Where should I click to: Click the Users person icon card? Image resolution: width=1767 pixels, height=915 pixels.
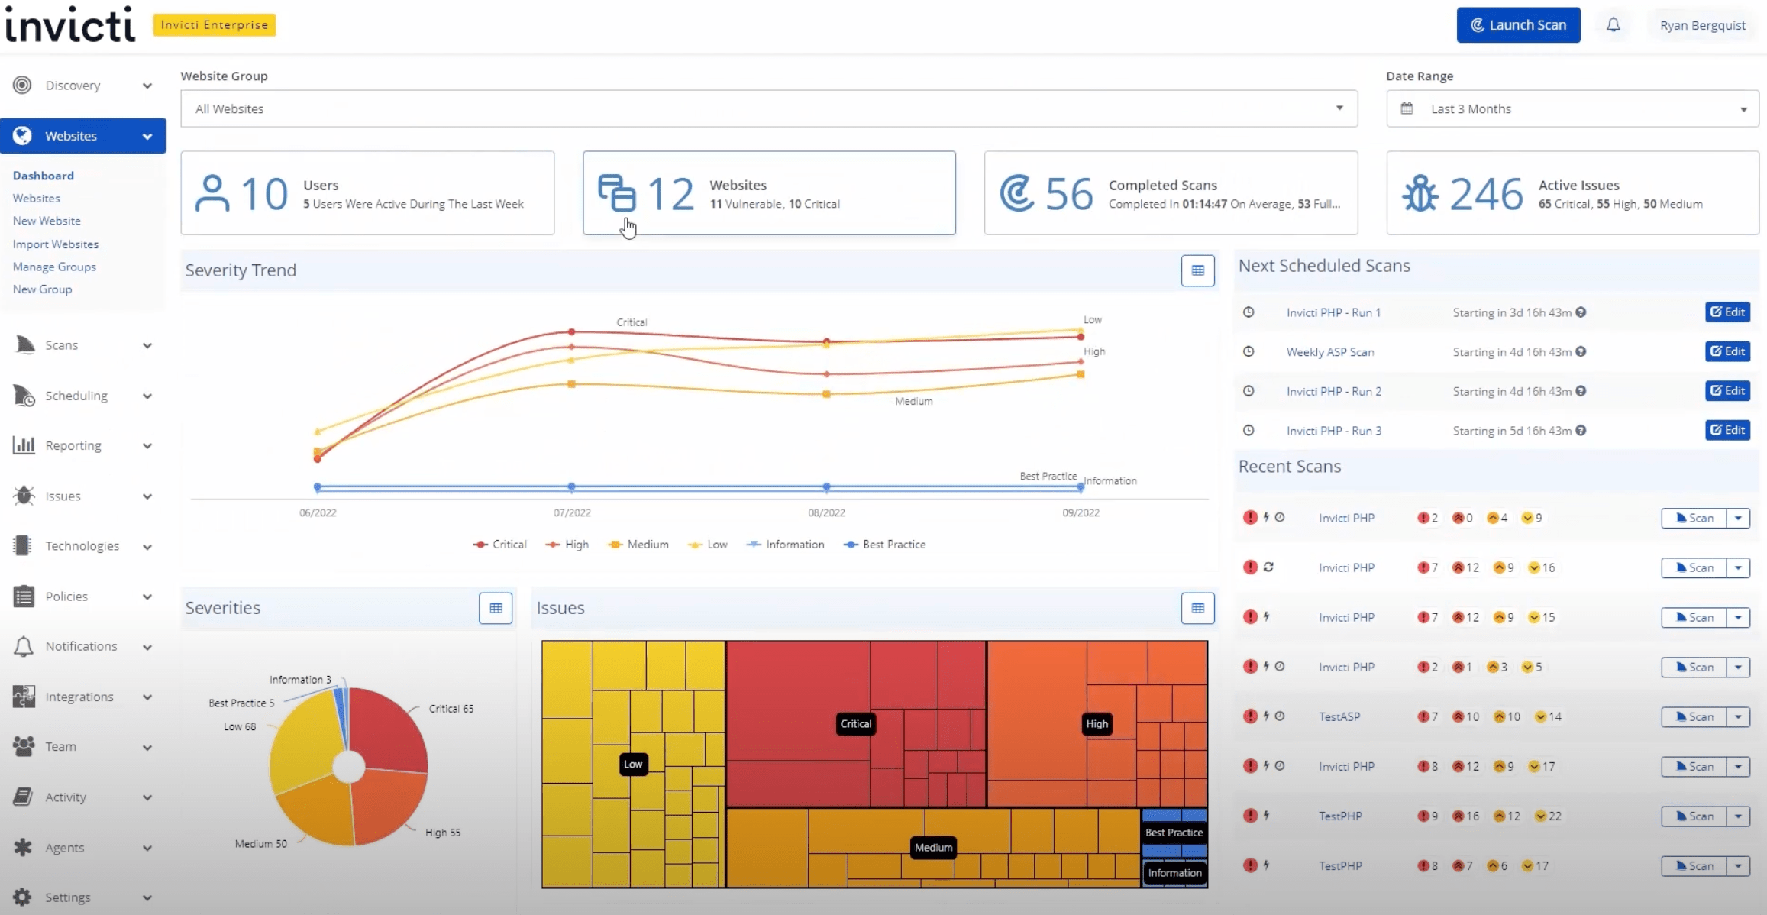coord(212,193)
